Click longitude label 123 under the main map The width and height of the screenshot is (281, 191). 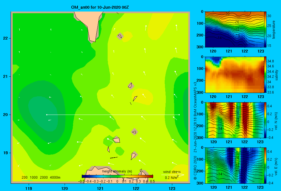172,188
